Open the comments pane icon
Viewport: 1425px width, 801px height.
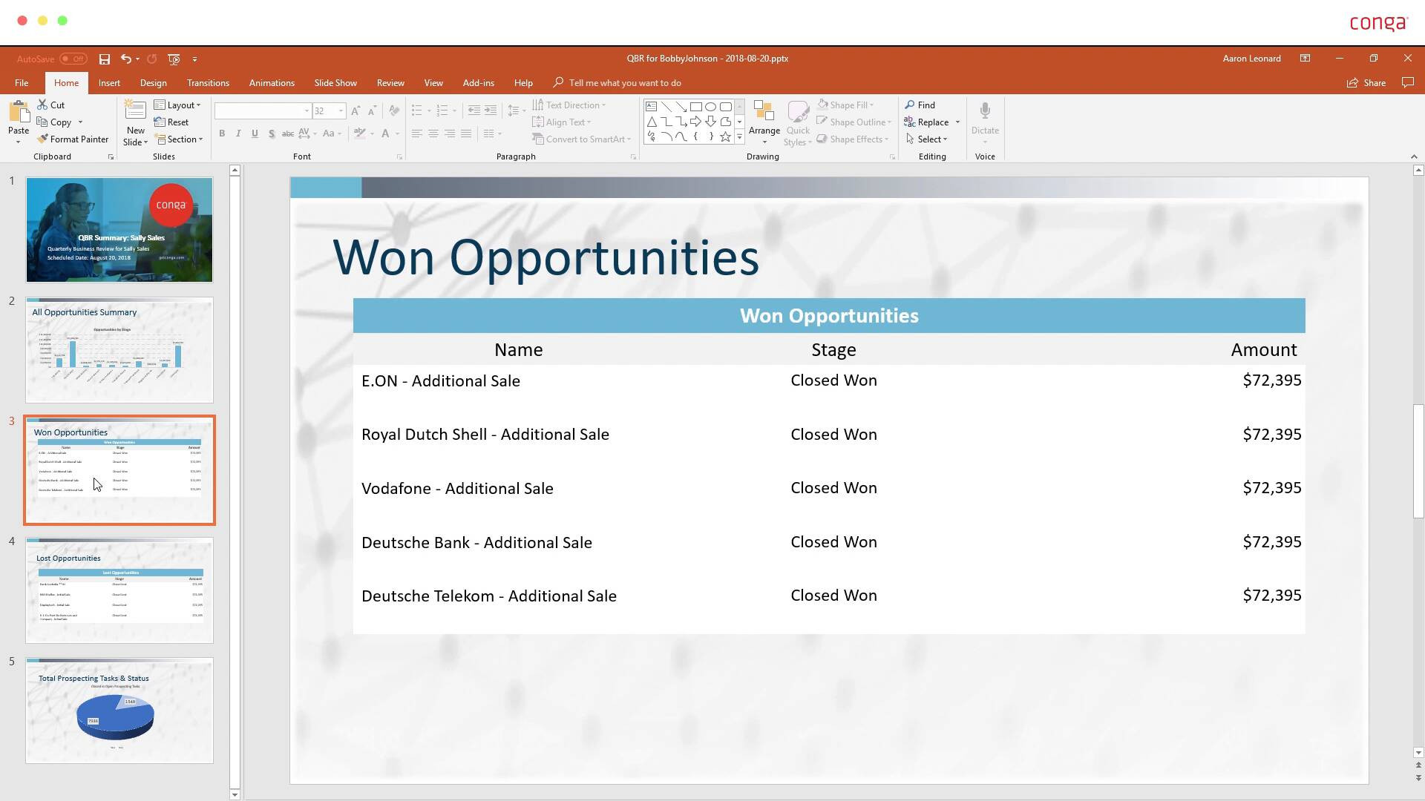point(1407,82)
